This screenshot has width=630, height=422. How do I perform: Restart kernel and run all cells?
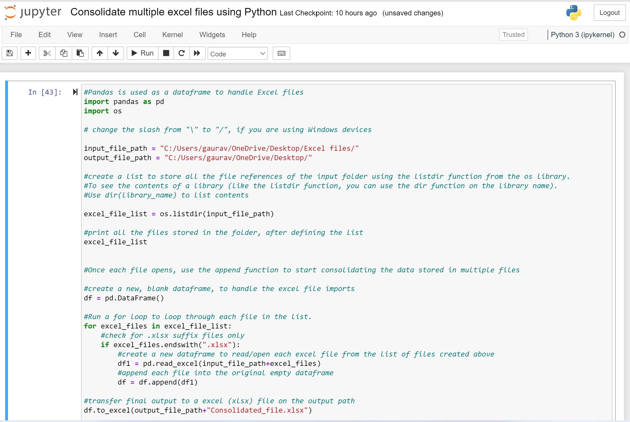[x=197, y=53]
